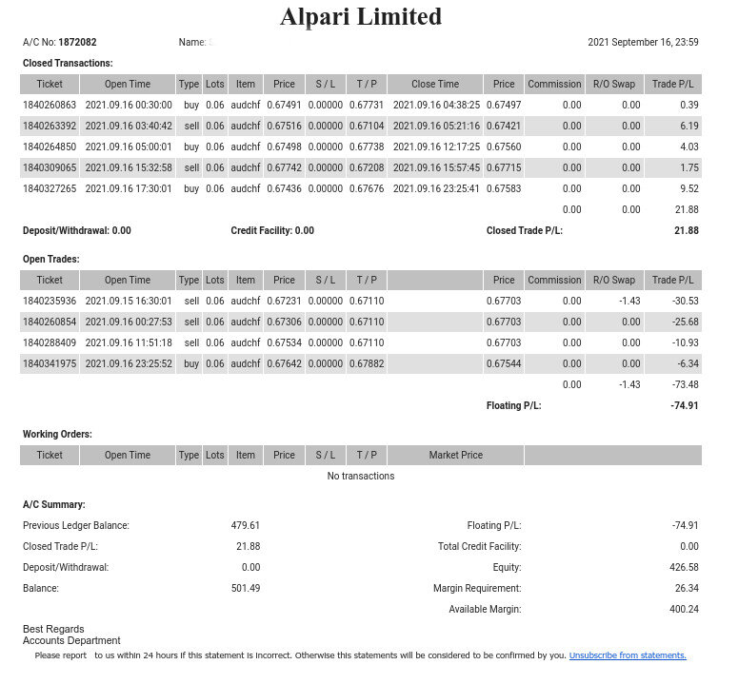Click the Working Orders section title

(57, 434)
